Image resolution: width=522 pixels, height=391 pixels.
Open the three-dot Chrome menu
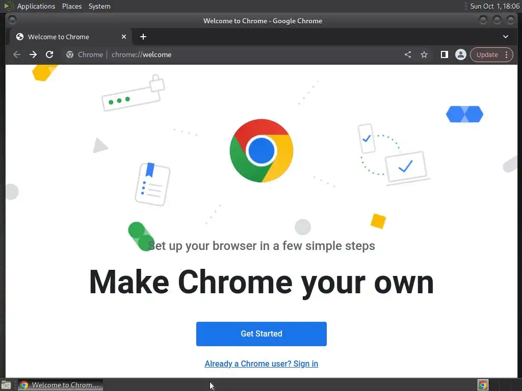pos(507,54)
